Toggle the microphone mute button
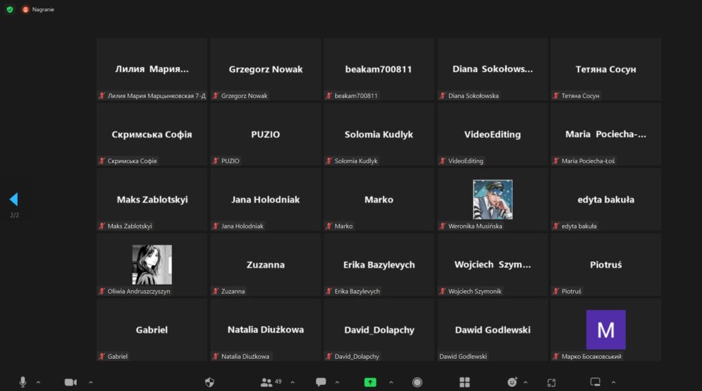Image resolution: width=702 pixels, height=391 pixels. pos(23,382)
